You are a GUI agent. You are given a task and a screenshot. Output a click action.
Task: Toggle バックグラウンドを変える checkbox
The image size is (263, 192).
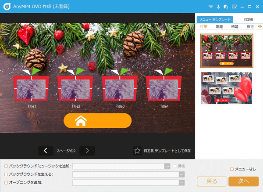tap(6, 174)
